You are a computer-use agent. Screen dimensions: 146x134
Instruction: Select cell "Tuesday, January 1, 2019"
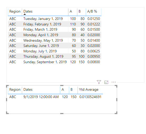43,19
